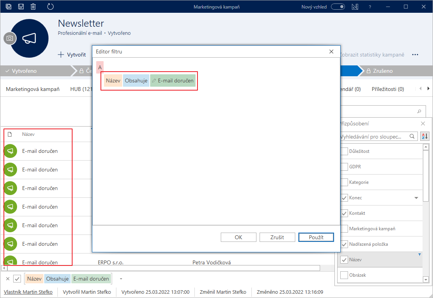The width and height of the screenshot is (433, 298).
Task: Click Zobrazit statistiky kampaně
Action: [372, 55]
